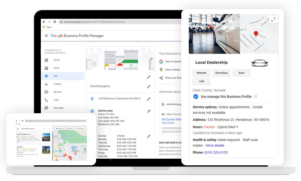This screenshot has height=181, width=301.
Task: Expand Towbin Dodge ad dropdown arrow
Action: point(31,134)
